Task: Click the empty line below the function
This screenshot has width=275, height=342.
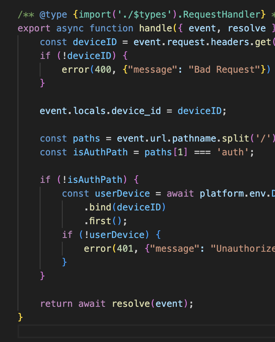Action: pos(146,331)
